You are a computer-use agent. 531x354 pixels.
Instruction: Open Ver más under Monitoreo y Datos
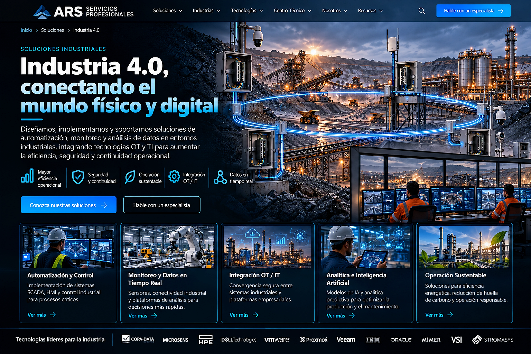[x=142, y=316]
